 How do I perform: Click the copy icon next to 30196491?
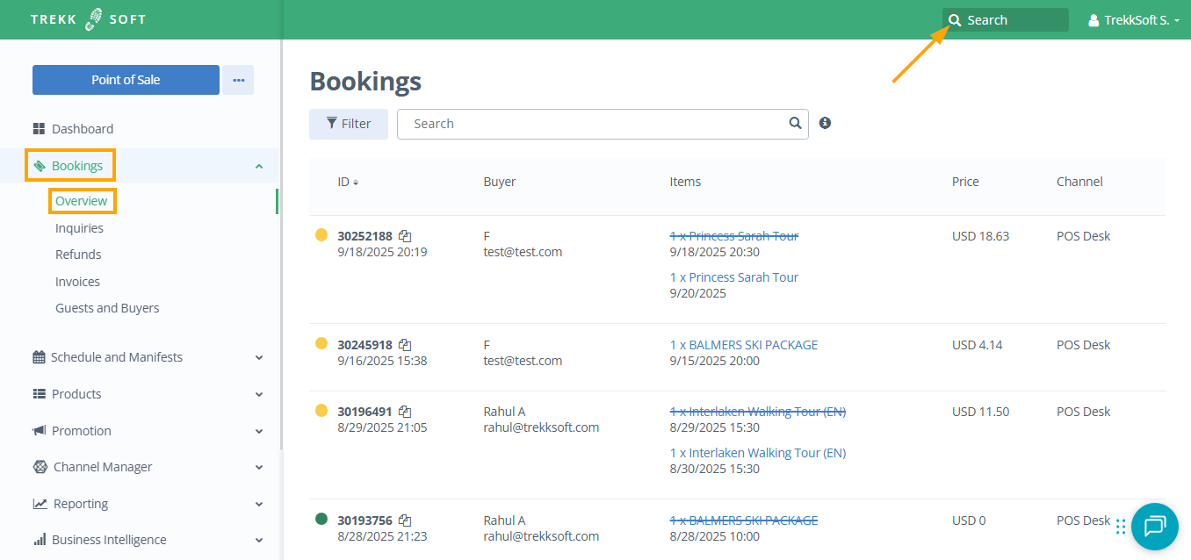[x=405, y=412]
